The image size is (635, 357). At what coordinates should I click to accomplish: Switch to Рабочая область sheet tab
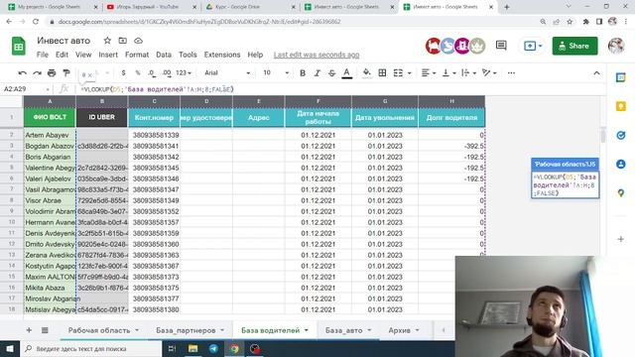click(x=99, y=330)
